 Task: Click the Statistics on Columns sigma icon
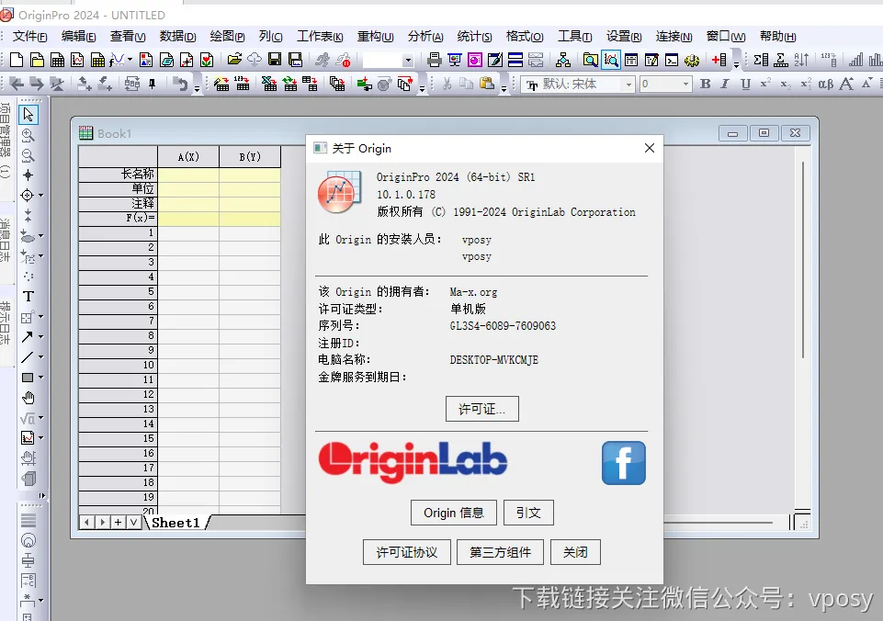[x=761, y=60]
